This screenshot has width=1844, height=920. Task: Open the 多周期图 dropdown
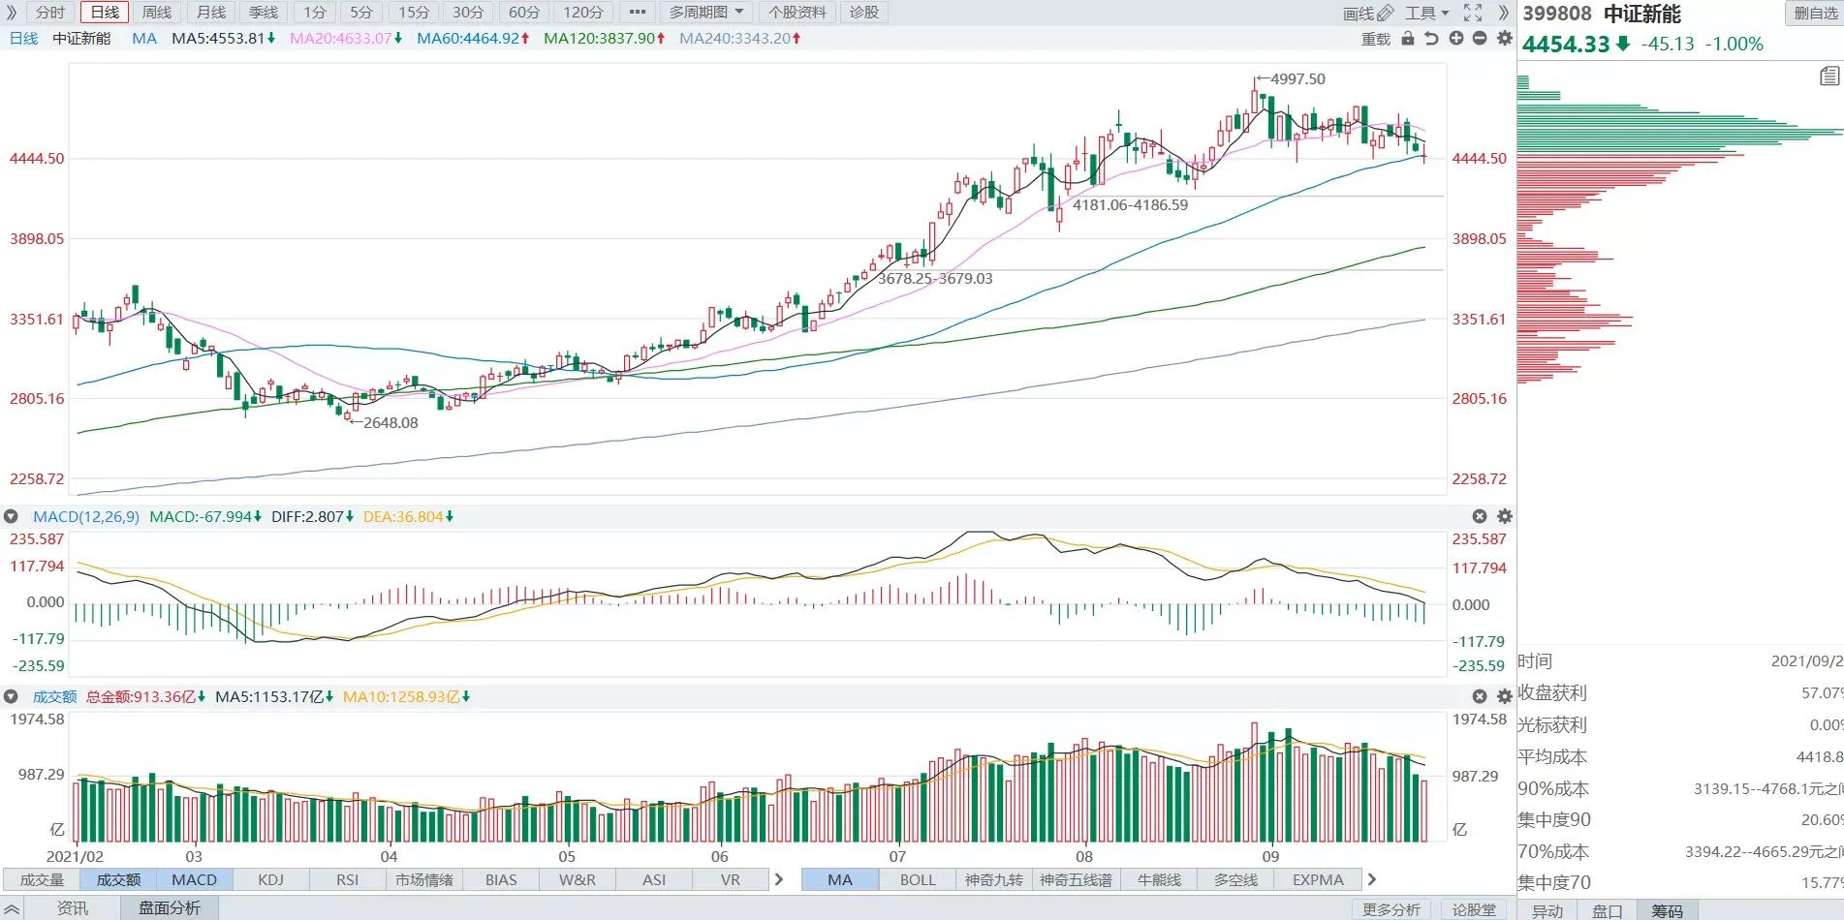[706, 13]
